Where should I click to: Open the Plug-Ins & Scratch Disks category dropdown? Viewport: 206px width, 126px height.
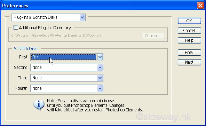point(48,17)
